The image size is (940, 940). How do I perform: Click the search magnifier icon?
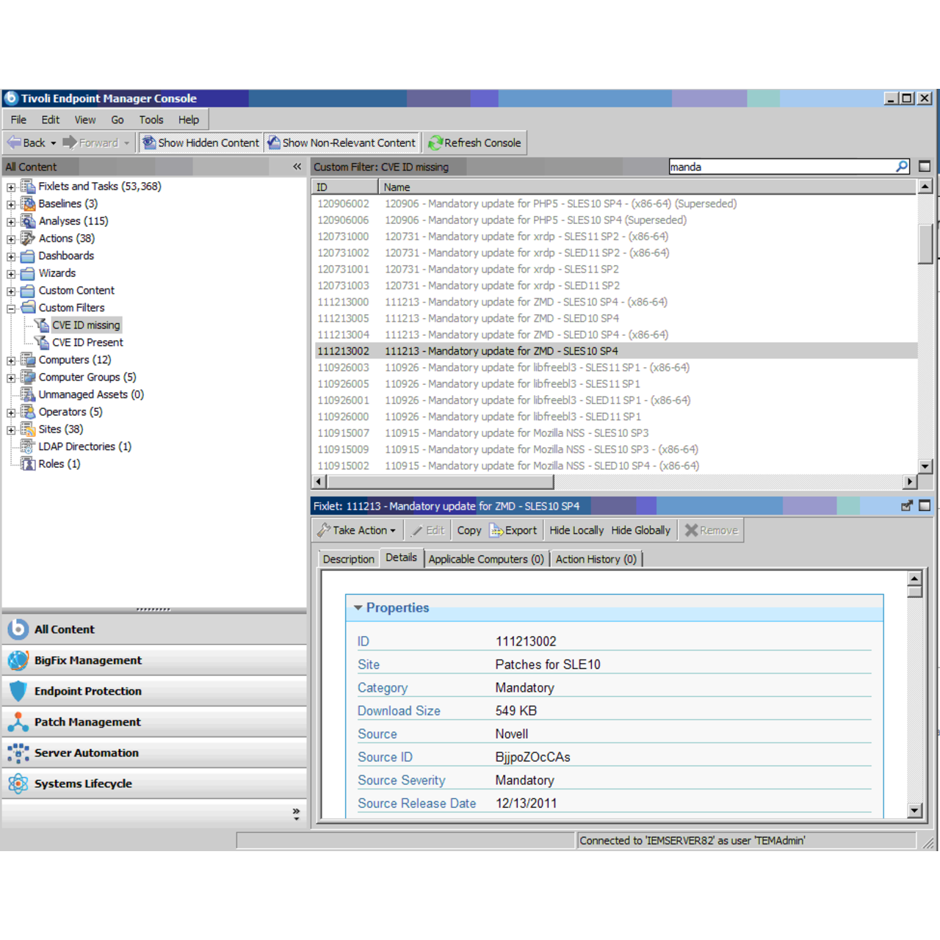(x=902, y=167)
